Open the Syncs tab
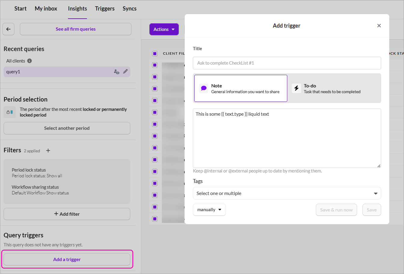Viewport: 404px width, 274px height. (x=130, y=9)
